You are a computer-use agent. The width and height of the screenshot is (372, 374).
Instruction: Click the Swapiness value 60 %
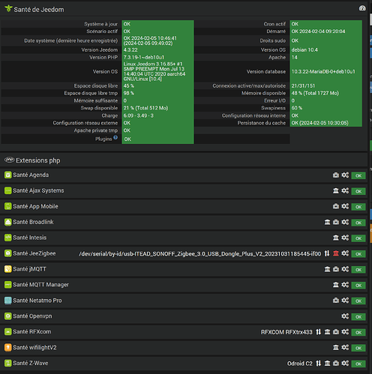(x=297, y=108)
